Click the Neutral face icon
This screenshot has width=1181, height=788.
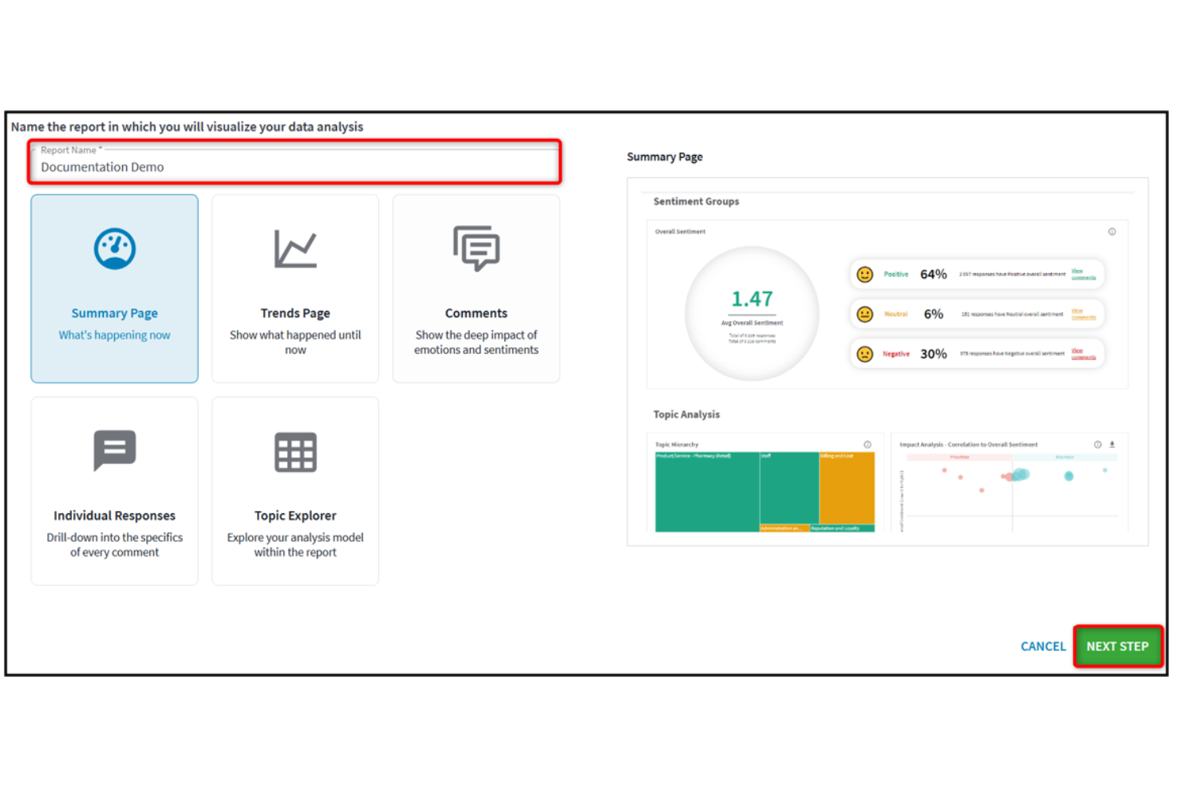[x=865, y=315]
